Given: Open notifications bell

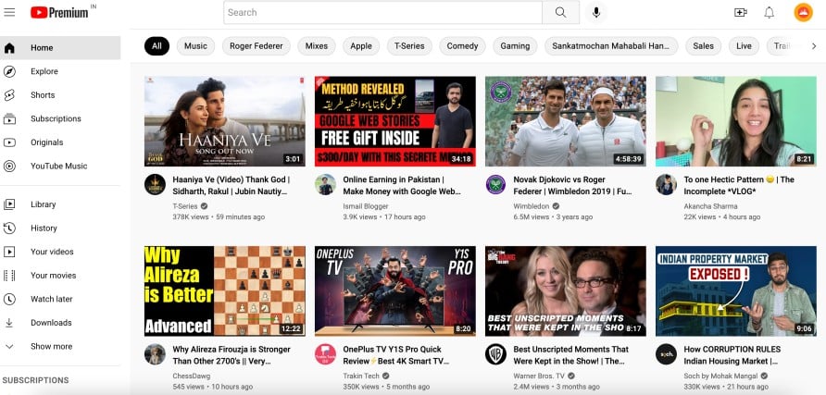Looking at the screenshot, I should pos(770,12).
